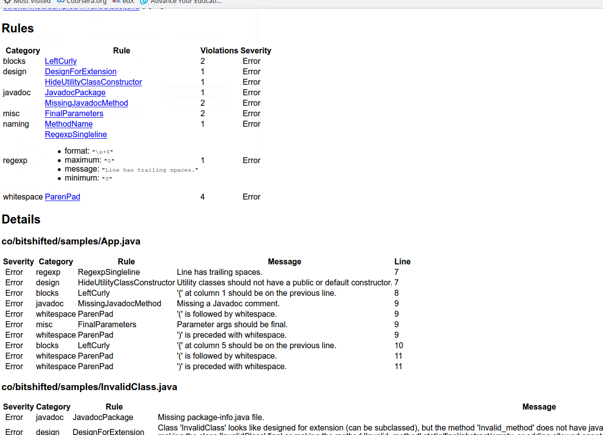Select the blocks category in Rules table
603x435 pixels.
(14, 61)
